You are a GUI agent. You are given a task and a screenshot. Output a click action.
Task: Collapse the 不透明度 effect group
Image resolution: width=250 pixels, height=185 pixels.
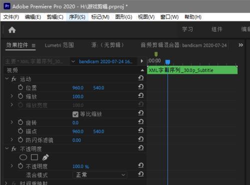click(x=7, y=148)
